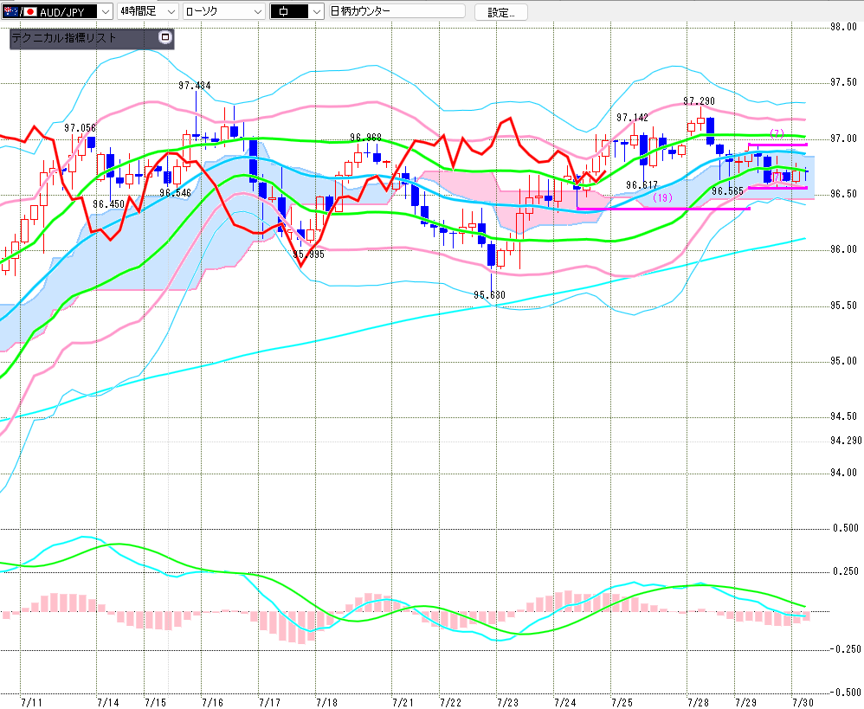Screen dimensions: 864x709
Task: Click the 97.142 price label
Action: (x=633, y=118)
